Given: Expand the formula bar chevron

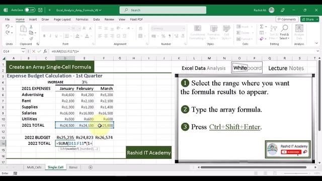Looking at the screenshot, I should [x=317, y=51].
